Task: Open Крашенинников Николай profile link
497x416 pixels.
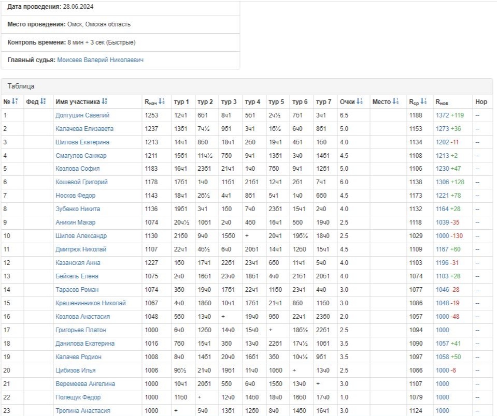Action: pos(90,303)
